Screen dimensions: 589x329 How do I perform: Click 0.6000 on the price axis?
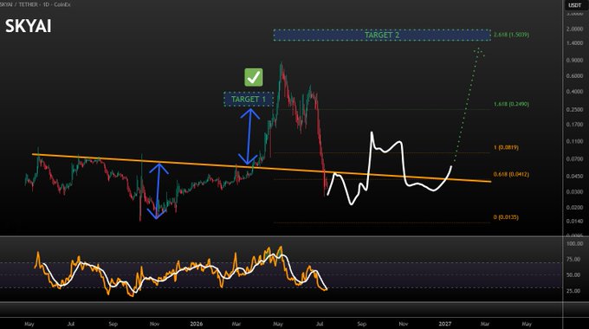(575, 76)
